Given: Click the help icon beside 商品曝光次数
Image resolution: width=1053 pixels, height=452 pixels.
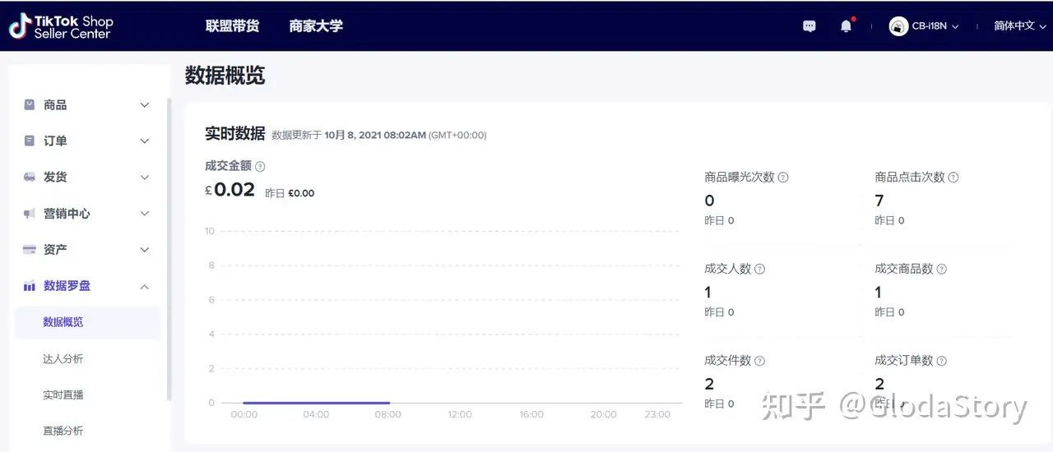Looking at the screenshot, I should point(783,178).
